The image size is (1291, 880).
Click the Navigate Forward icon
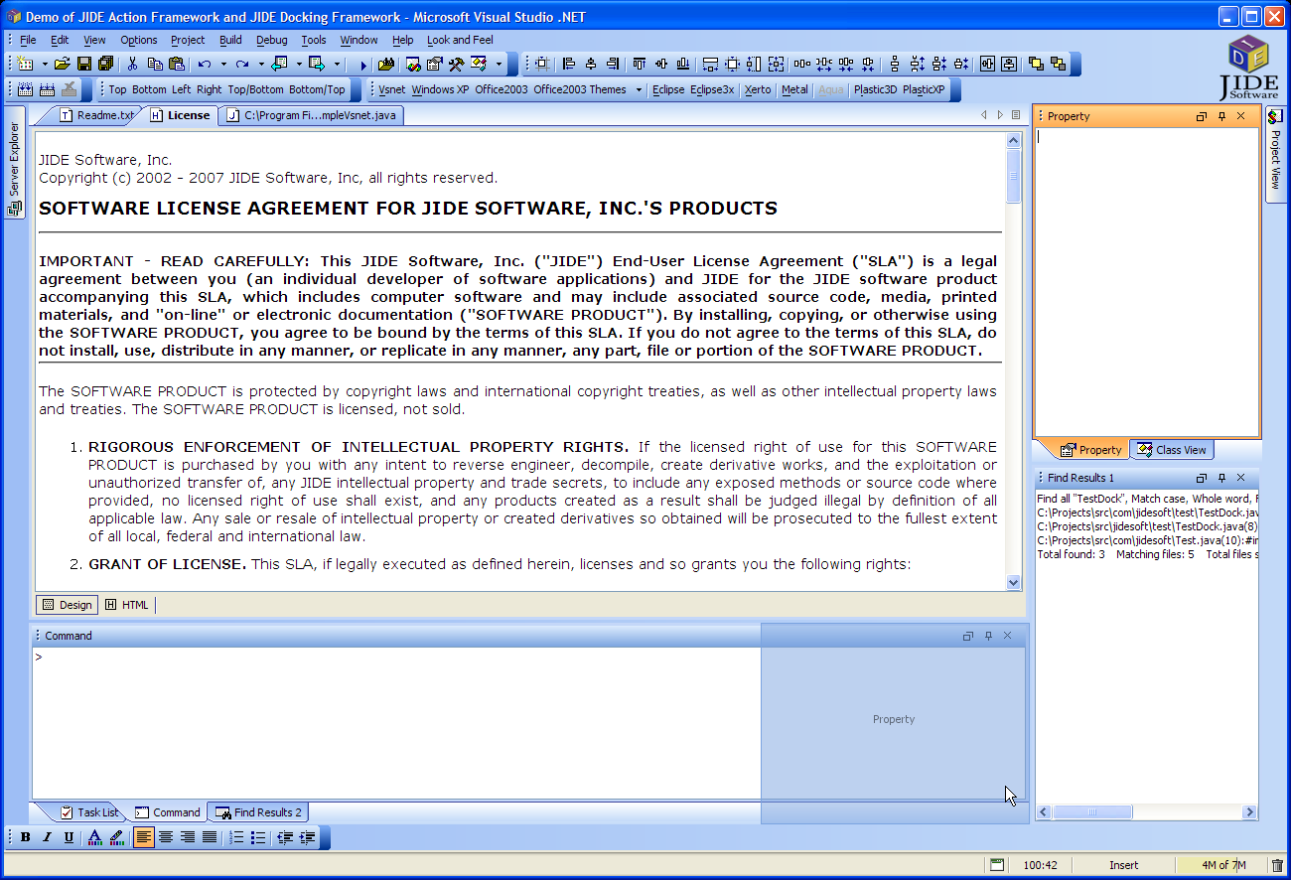(318, 64)
